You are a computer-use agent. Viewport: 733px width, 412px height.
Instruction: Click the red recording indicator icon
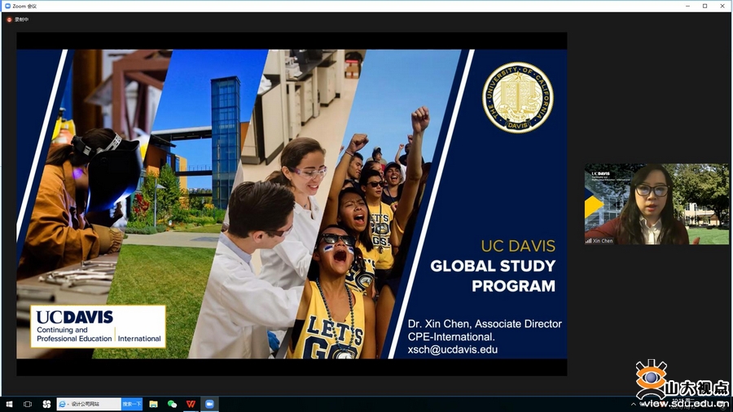[9, 20]
